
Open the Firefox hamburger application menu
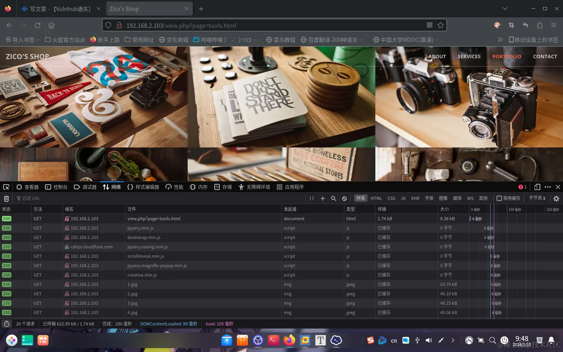pyautogui.click(x=554, y=25)
